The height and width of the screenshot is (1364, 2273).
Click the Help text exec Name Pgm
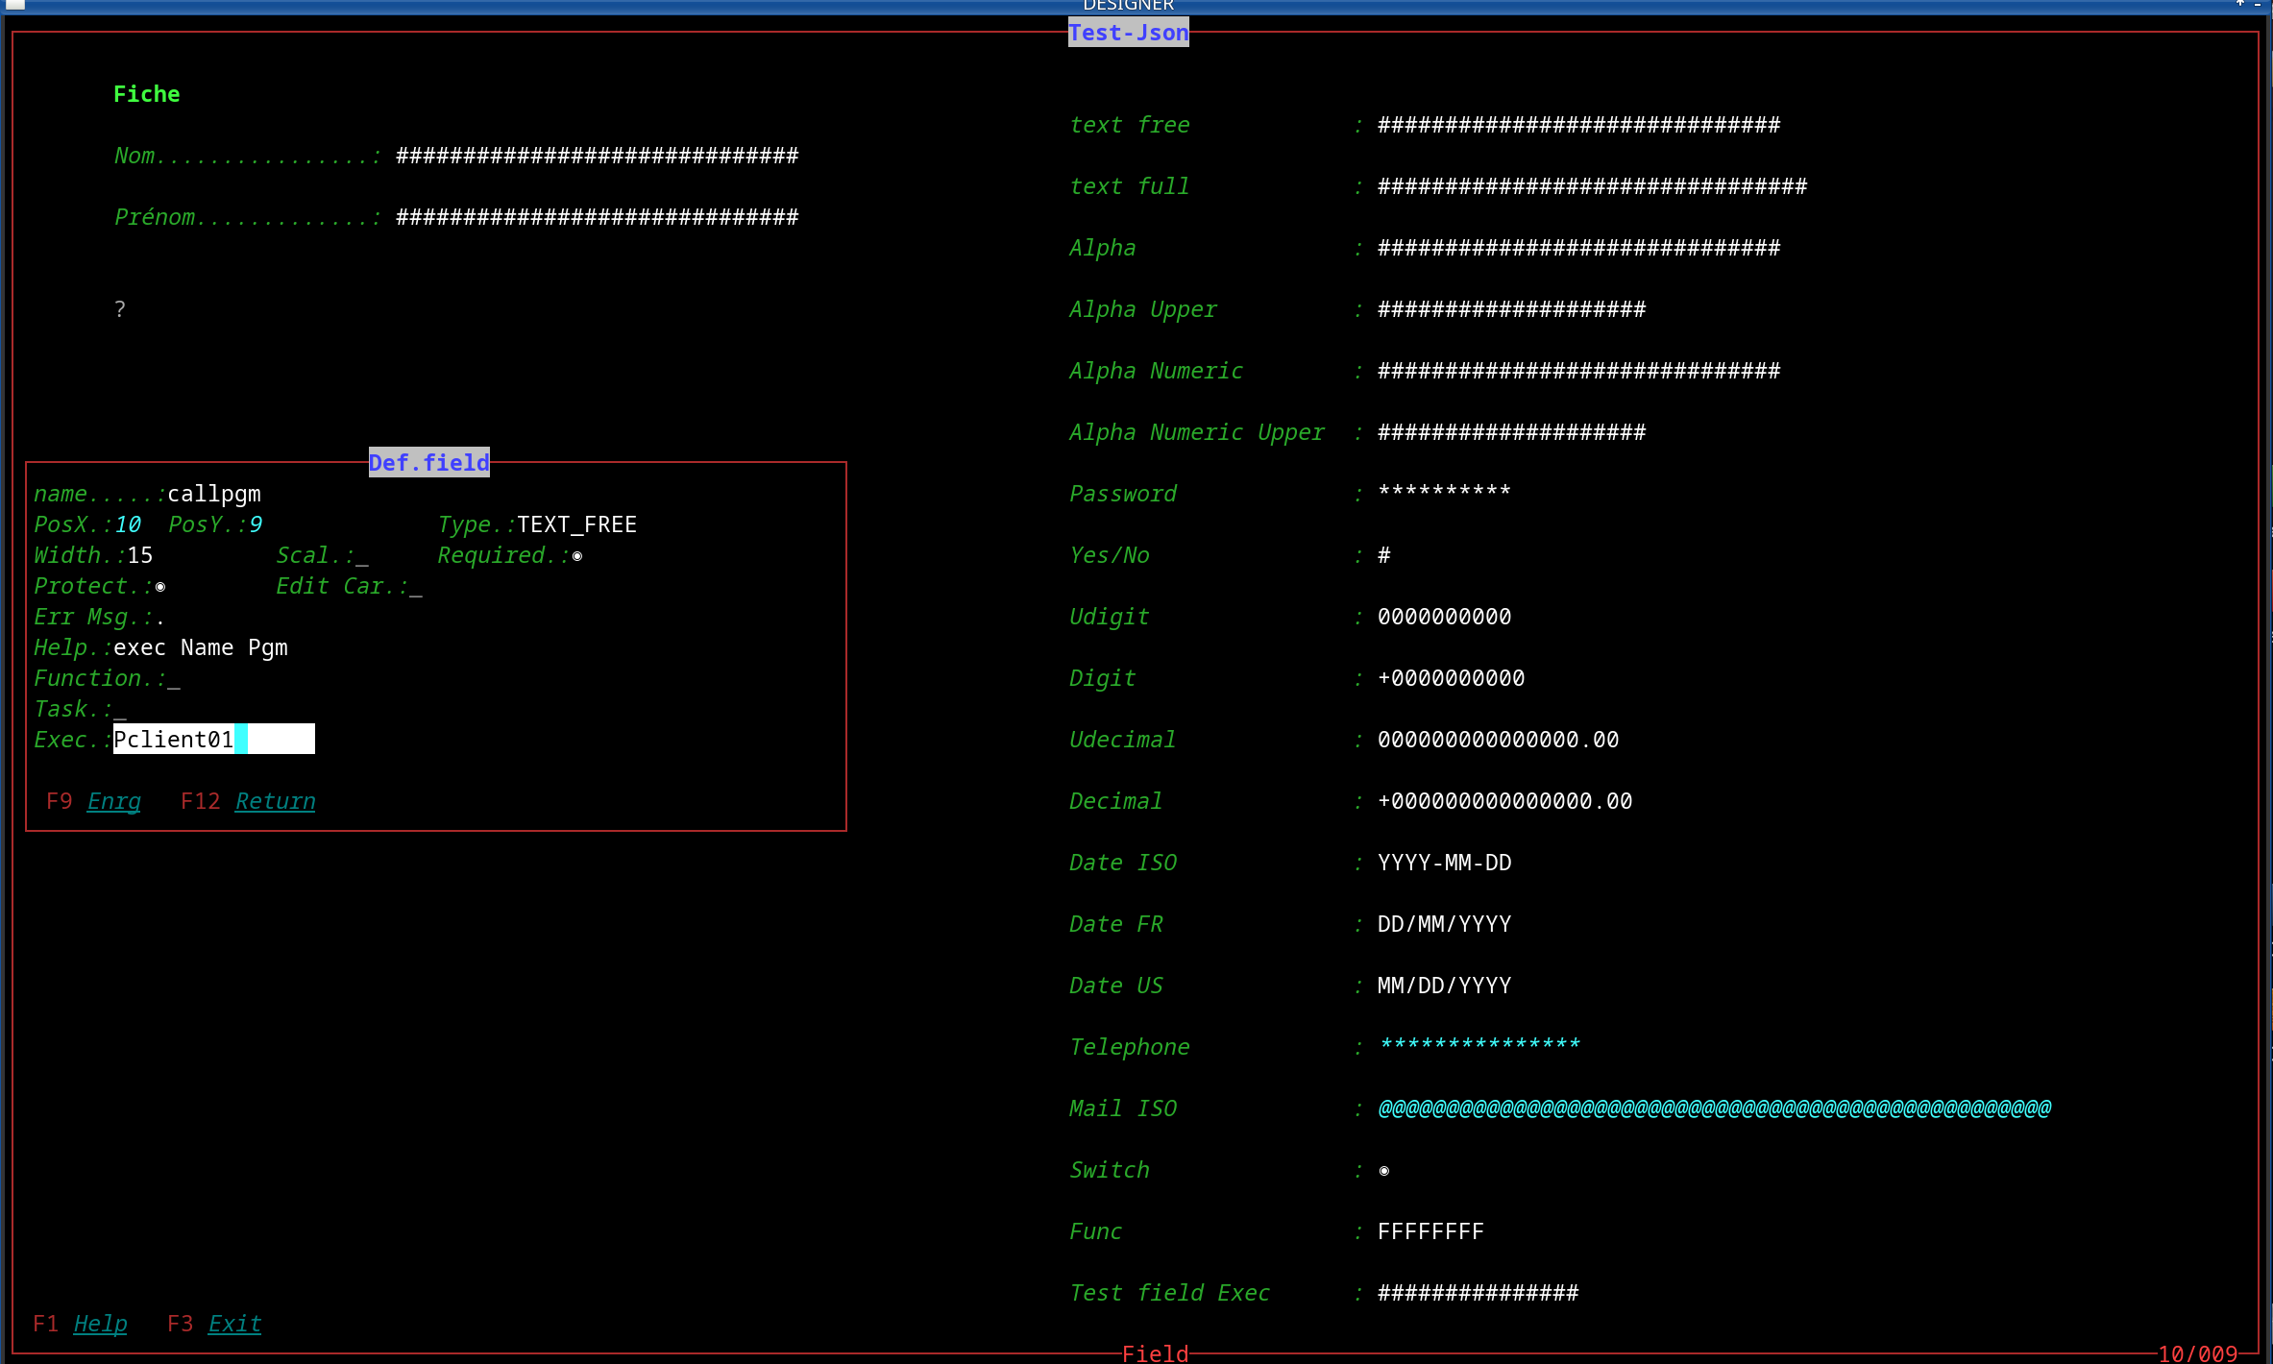[x=200, y=647]
